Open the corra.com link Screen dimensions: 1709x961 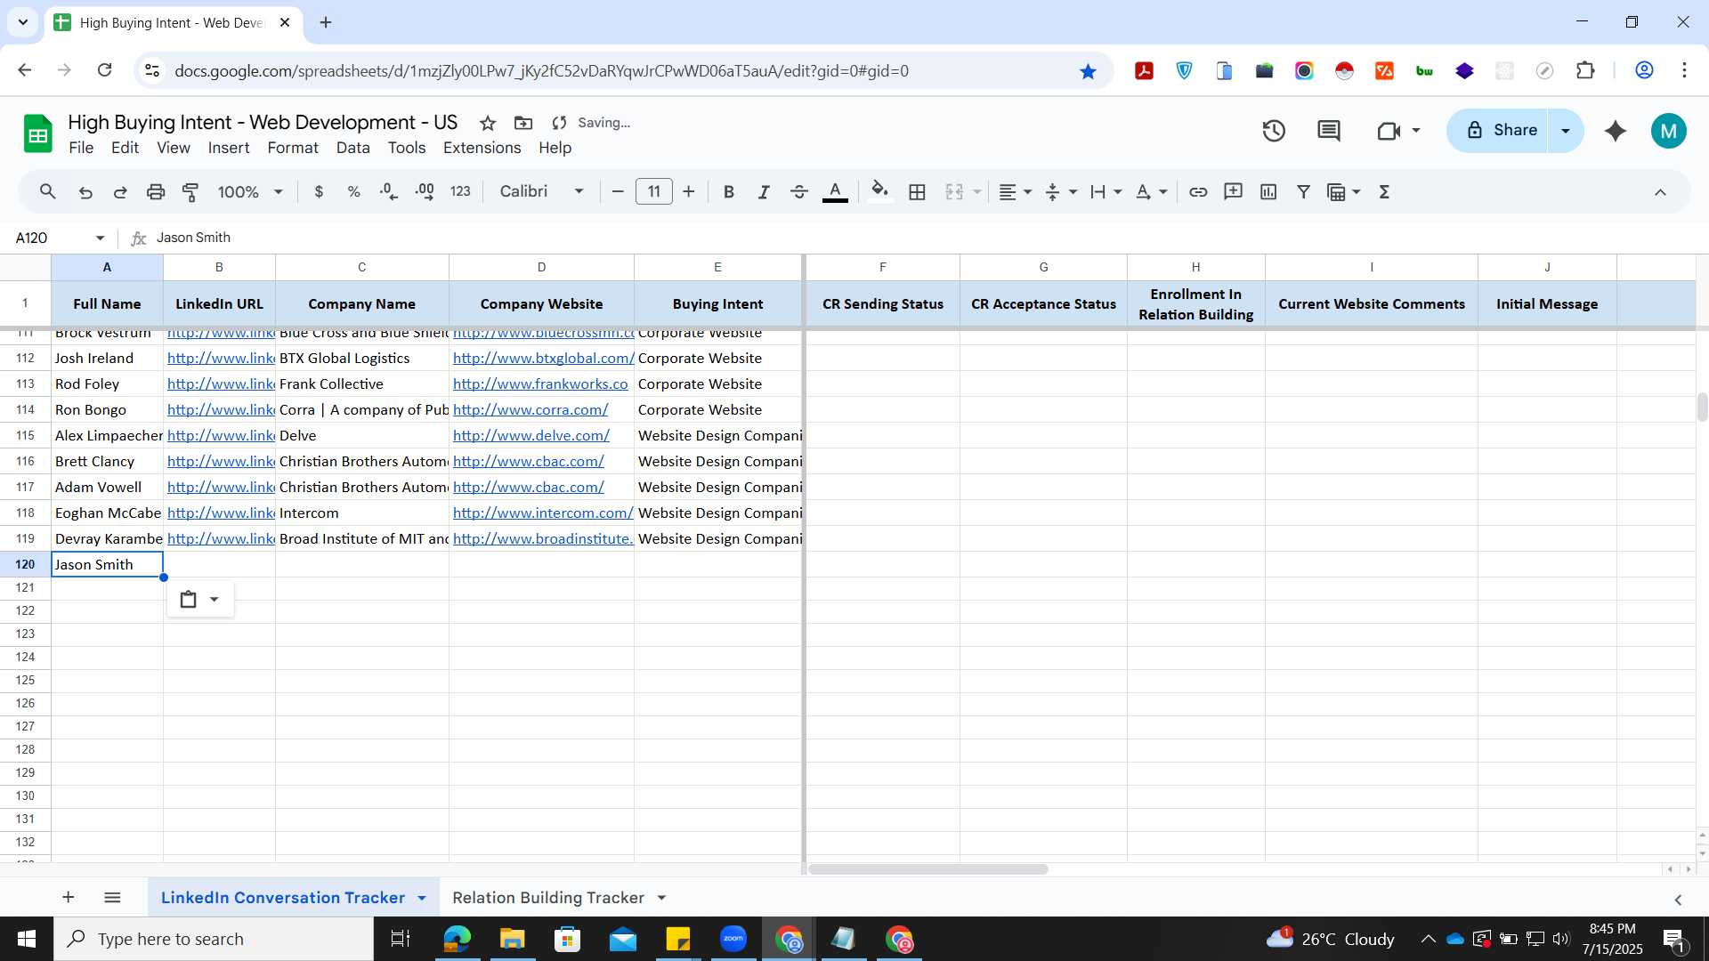(x=531, y=409)
